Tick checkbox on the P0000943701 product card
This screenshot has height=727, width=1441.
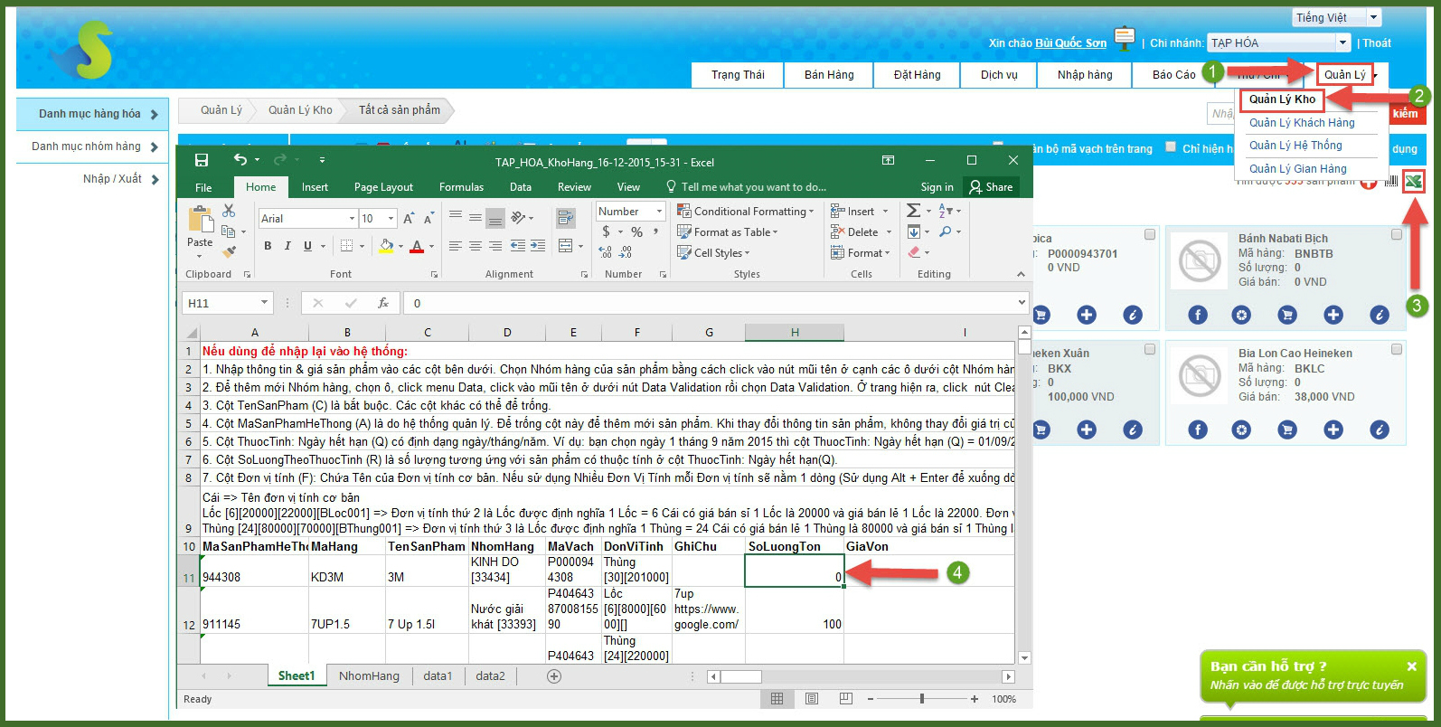pyautogui.click(x=1150, y=234)
